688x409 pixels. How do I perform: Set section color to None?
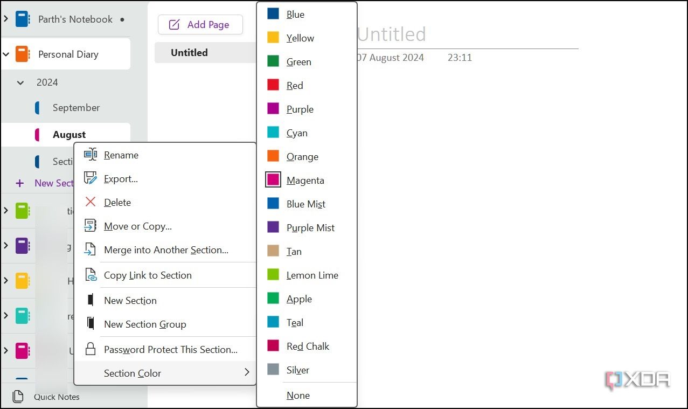[x=307, y=395]
